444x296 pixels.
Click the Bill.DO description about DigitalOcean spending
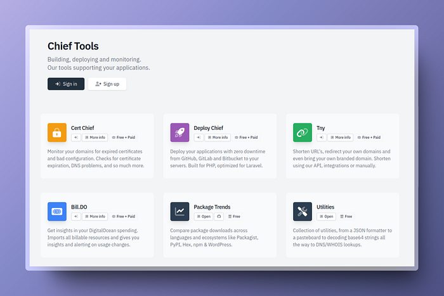pos(93,238)
